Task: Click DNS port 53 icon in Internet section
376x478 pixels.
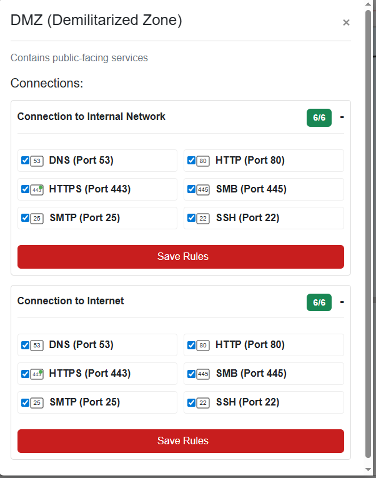Action: [37, 345]
